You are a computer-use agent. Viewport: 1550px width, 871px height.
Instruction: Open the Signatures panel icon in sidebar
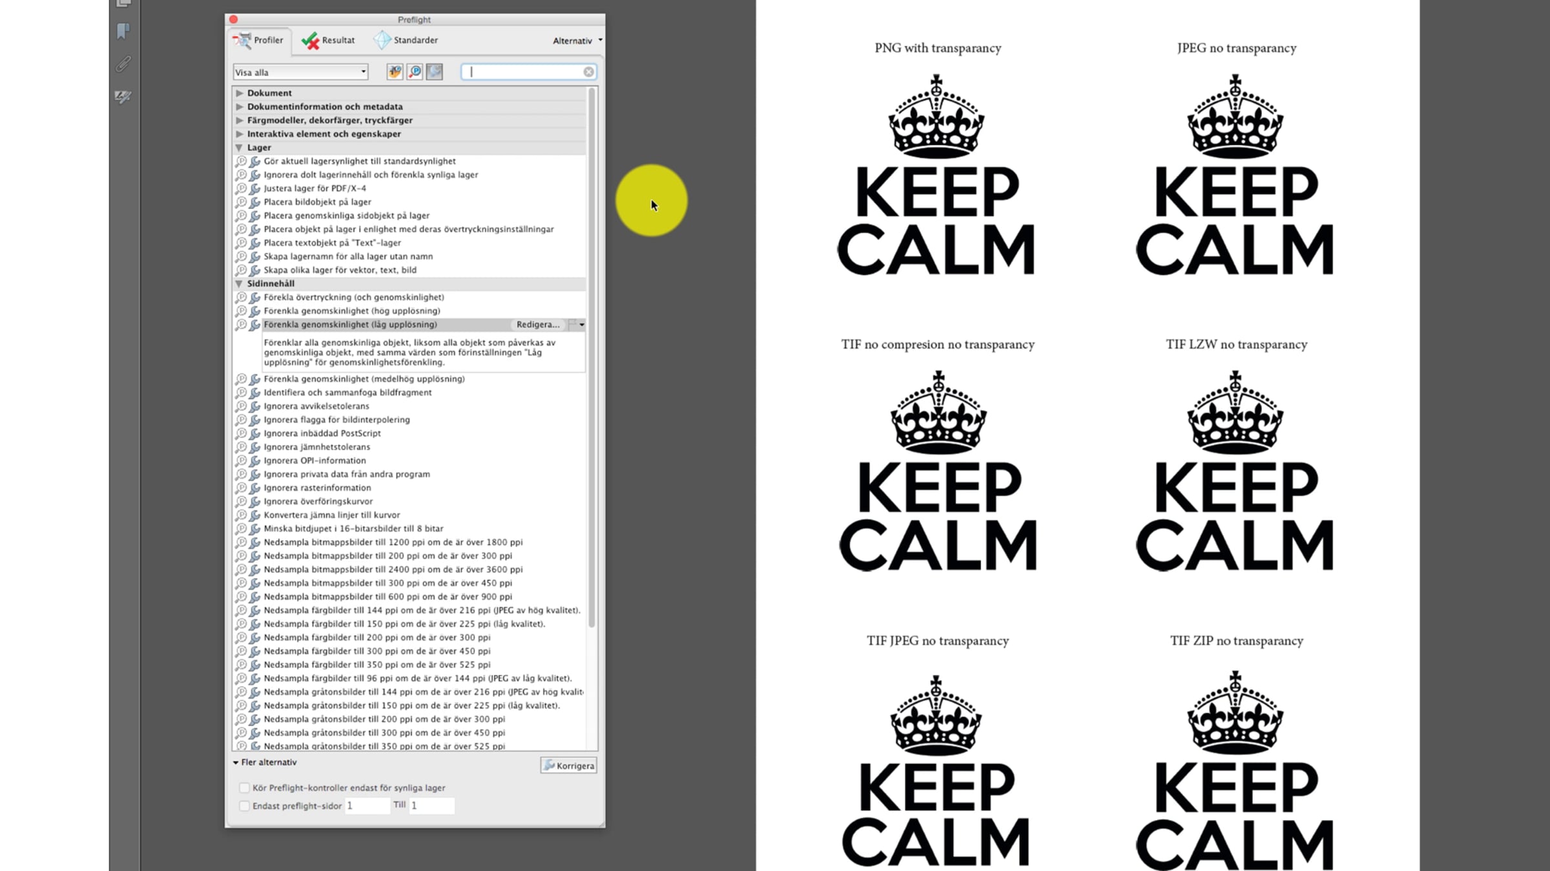click(x=123, y=97)
